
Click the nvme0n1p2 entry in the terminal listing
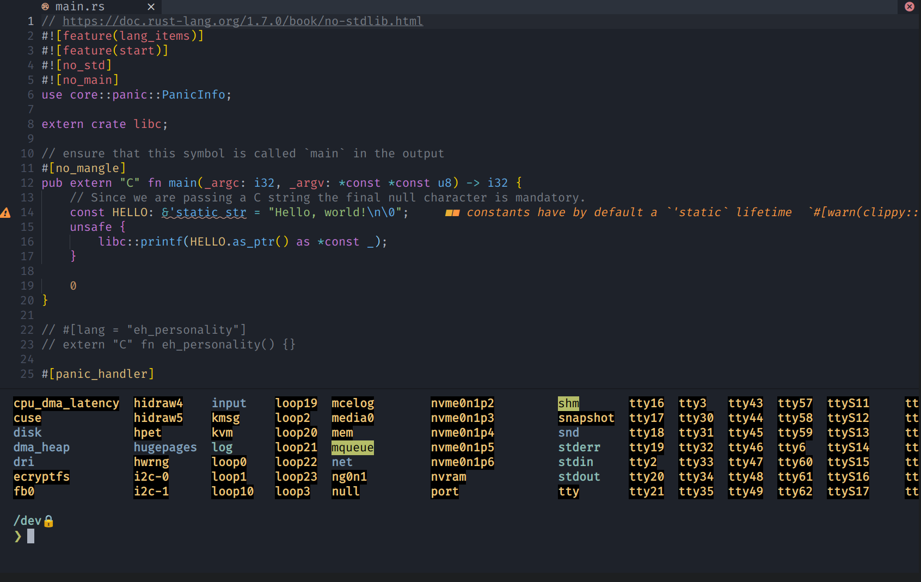[x=462, y=403]
